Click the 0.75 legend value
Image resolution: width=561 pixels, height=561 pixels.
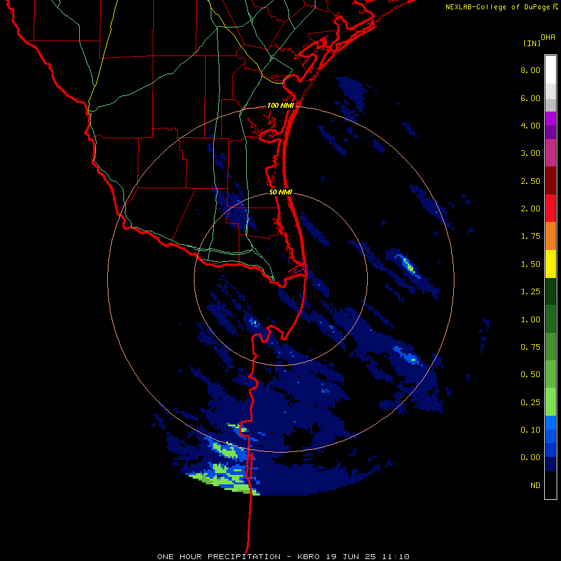[x=530, y=347]
